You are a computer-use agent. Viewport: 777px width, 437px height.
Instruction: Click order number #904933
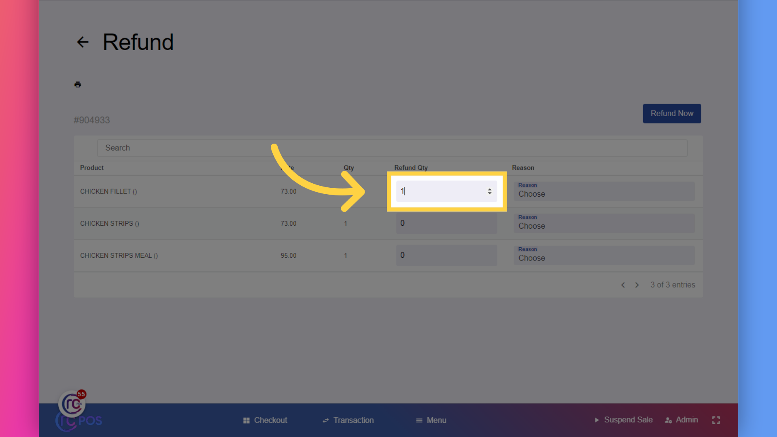(92, 120)
